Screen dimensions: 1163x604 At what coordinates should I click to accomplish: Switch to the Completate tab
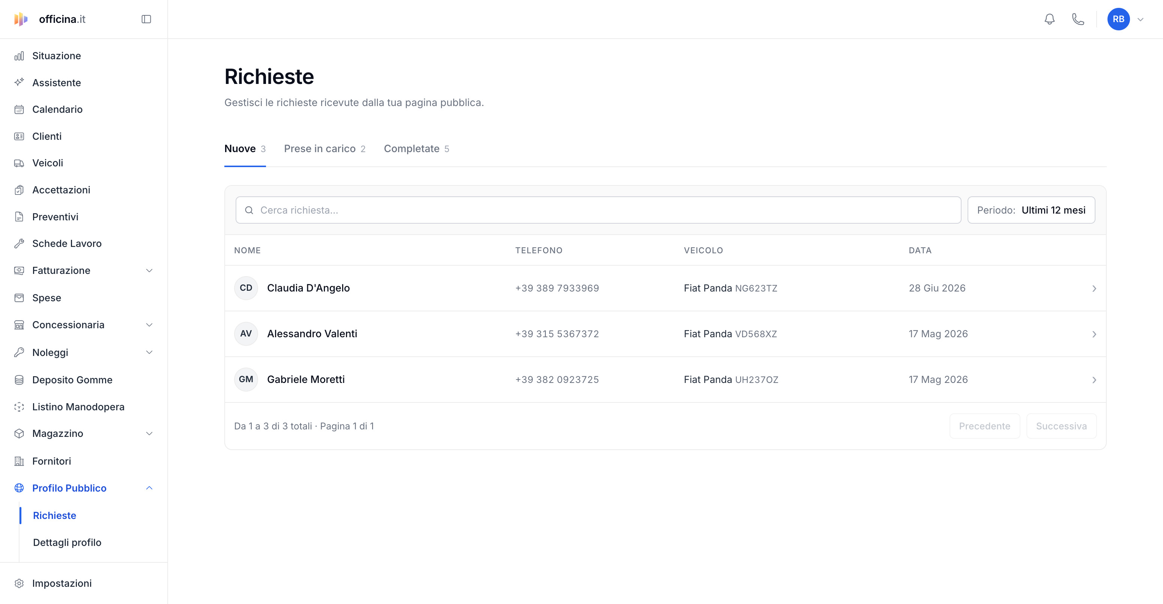[416, 149]
